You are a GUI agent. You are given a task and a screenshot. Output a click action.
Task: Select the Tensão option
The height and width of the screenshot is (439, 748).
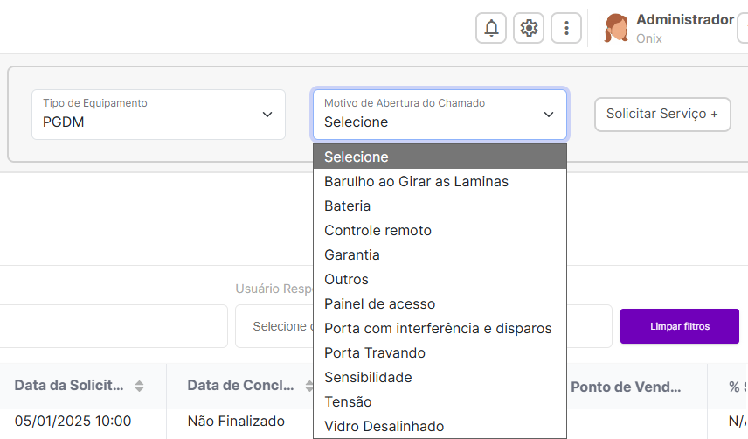(x=440, y=401)
